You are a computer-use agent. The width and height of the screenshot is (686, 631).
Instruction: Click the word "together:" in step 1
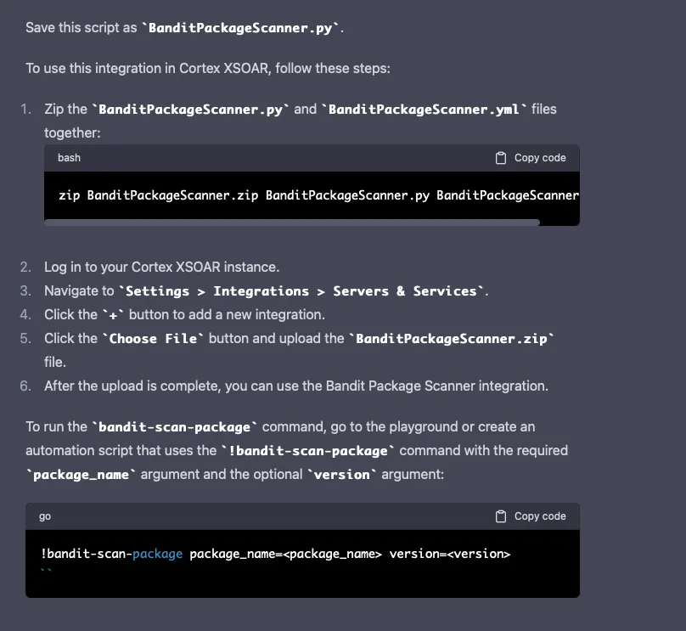pos(72,133)
